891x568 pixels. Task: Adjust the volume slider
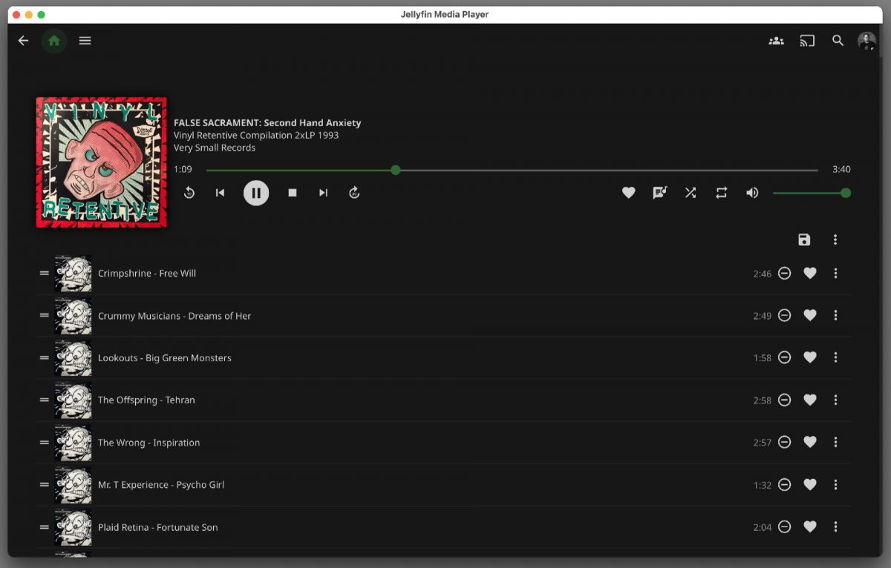[811, 193]
